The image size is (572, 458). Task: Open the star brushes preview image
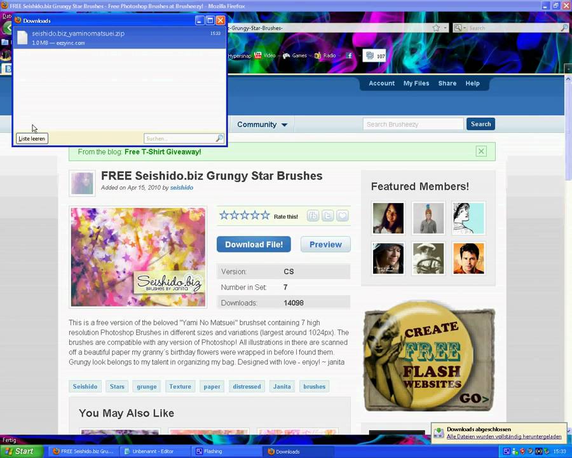[x=138, y=257]
